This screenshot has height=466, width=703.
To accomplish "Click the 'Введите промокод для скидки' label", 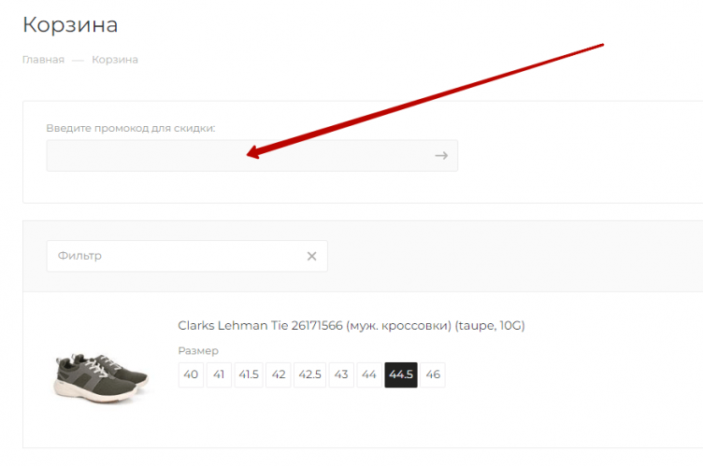I will (x=131, y=128).
